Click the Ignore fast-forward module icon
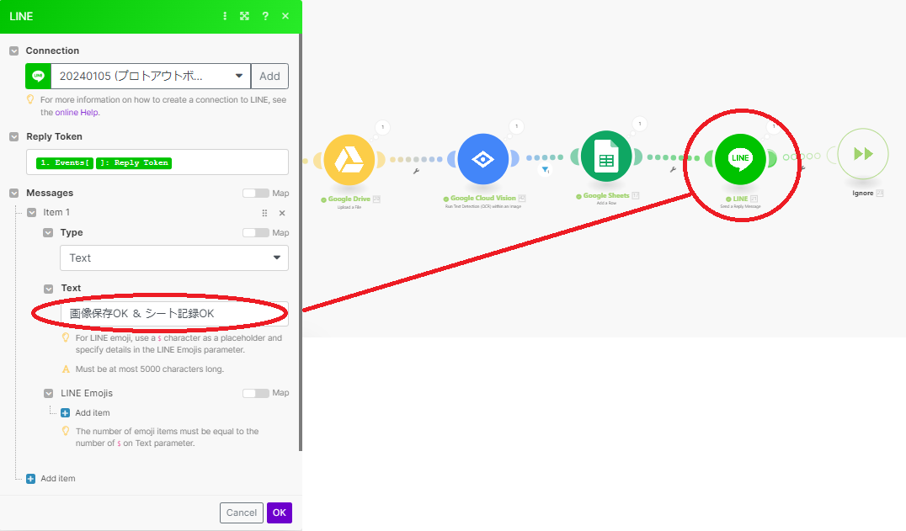The height and width of the screenshot is (531, 906). (x=863, y=154)
